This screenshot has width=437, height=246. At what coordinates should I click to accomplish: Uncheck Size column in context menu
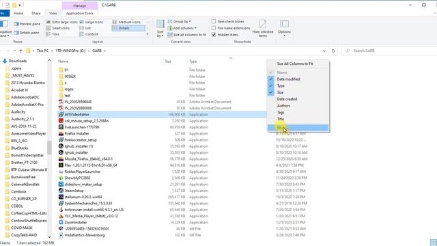(x=298, y=93)
